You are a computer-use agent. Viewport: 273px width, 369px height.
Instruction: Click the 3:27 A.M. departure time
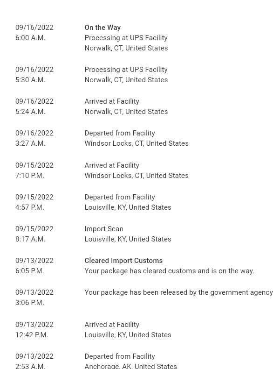click(30, 143)
